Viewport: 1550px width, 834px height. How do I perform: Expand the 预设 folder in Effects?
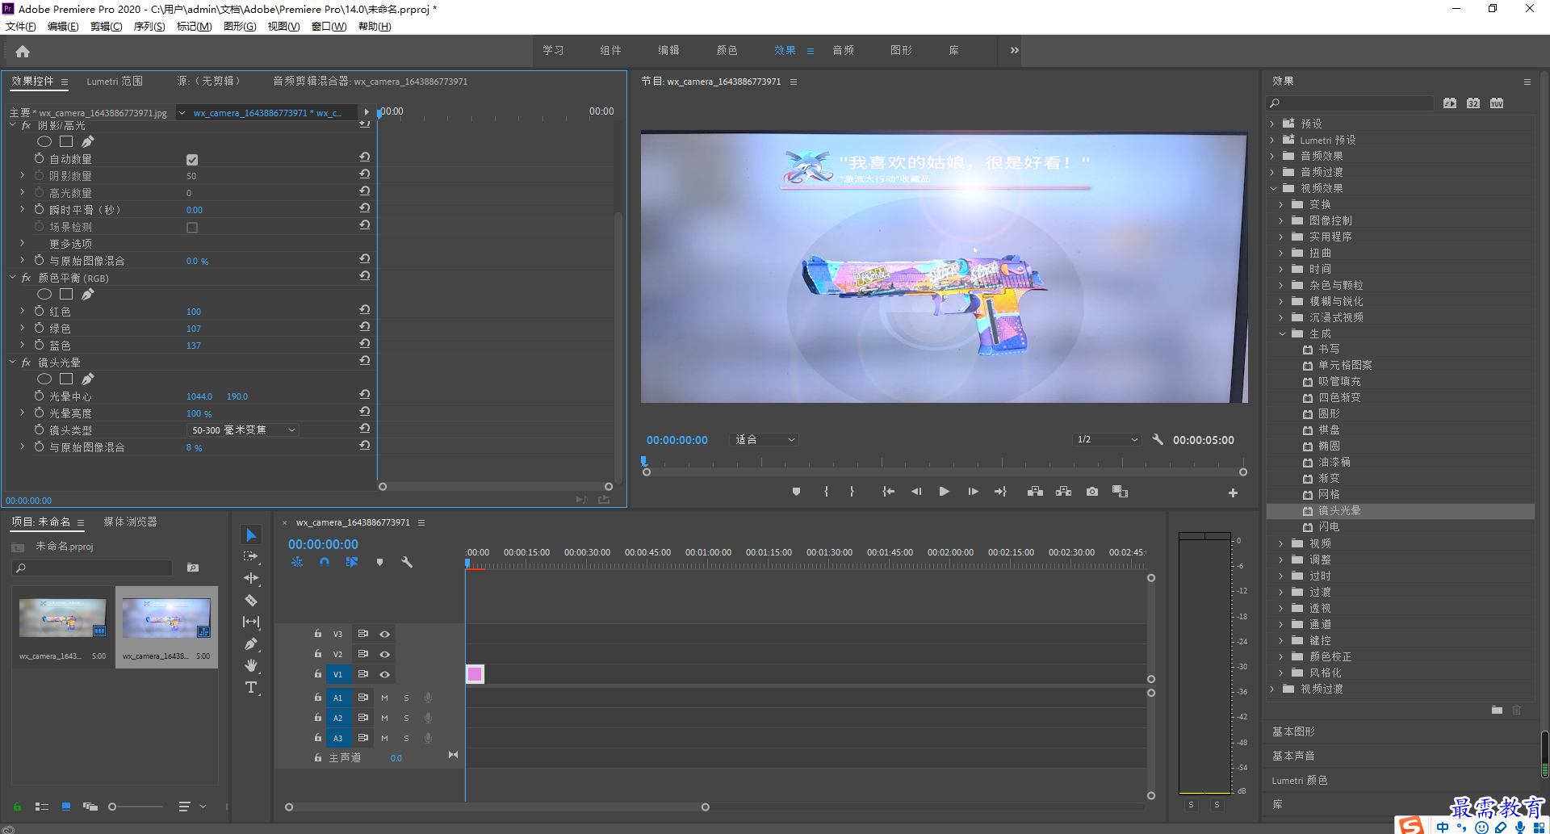1272,124
